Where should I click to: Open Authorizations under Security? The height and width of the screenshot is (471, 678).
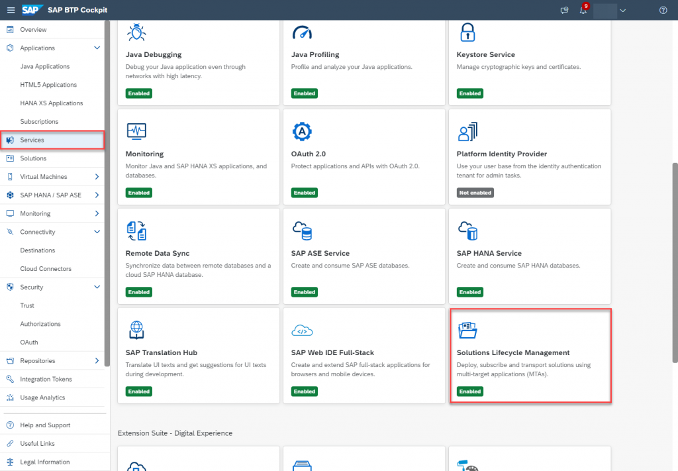tap(40, 324)
